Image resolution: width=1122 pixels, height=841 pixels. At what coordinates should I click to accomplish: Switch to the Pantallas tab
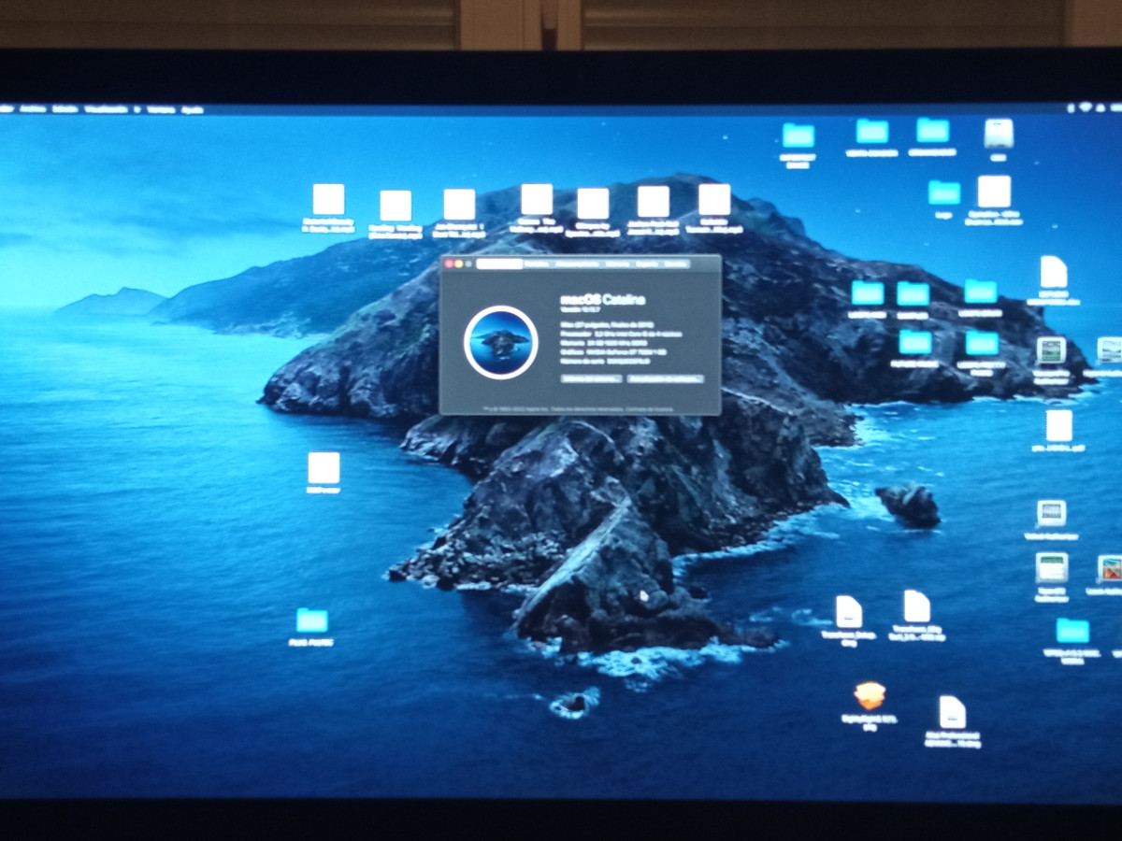(x=537, y=264)
